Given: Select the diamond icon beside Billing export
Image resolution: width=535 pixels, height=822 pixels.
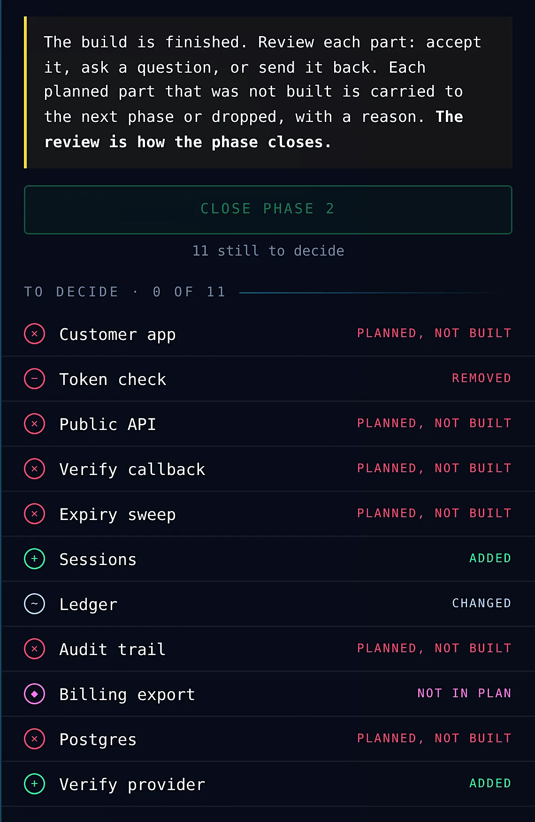Looking at the screenshot, I should tap(34, 694).
